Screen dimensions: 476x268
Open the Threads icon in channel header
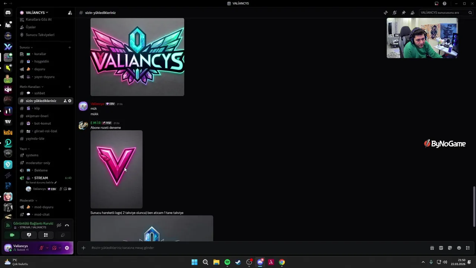coord(386,13)
